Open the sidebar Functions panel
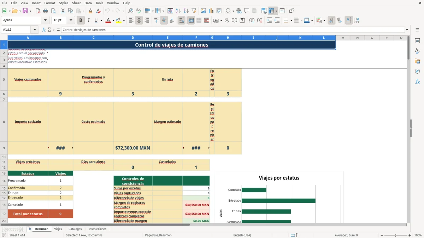 417,81
